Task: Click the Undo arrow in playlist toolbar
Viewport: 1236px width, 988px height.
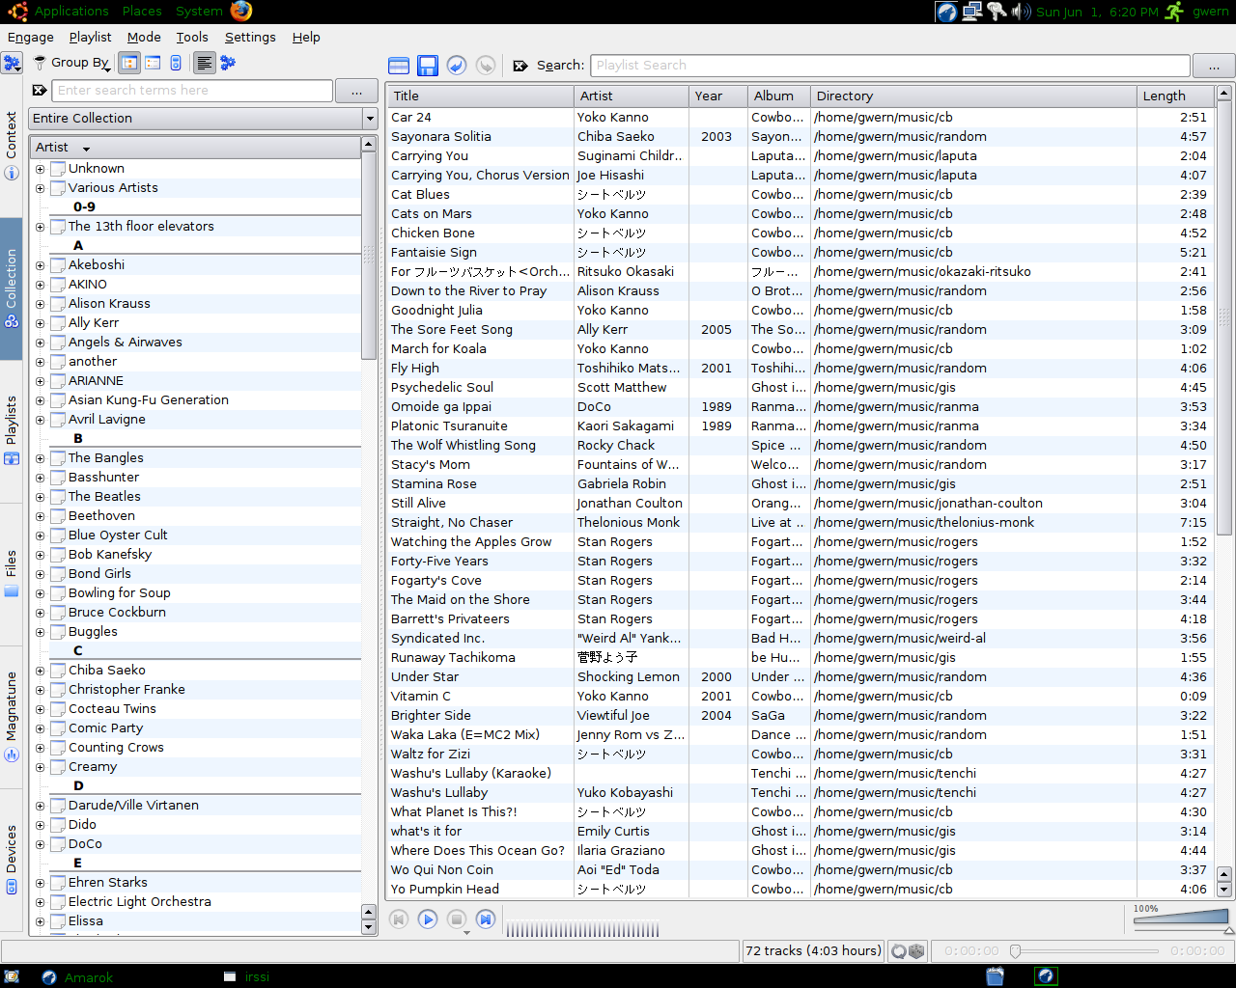Action: tap(457, 66)
